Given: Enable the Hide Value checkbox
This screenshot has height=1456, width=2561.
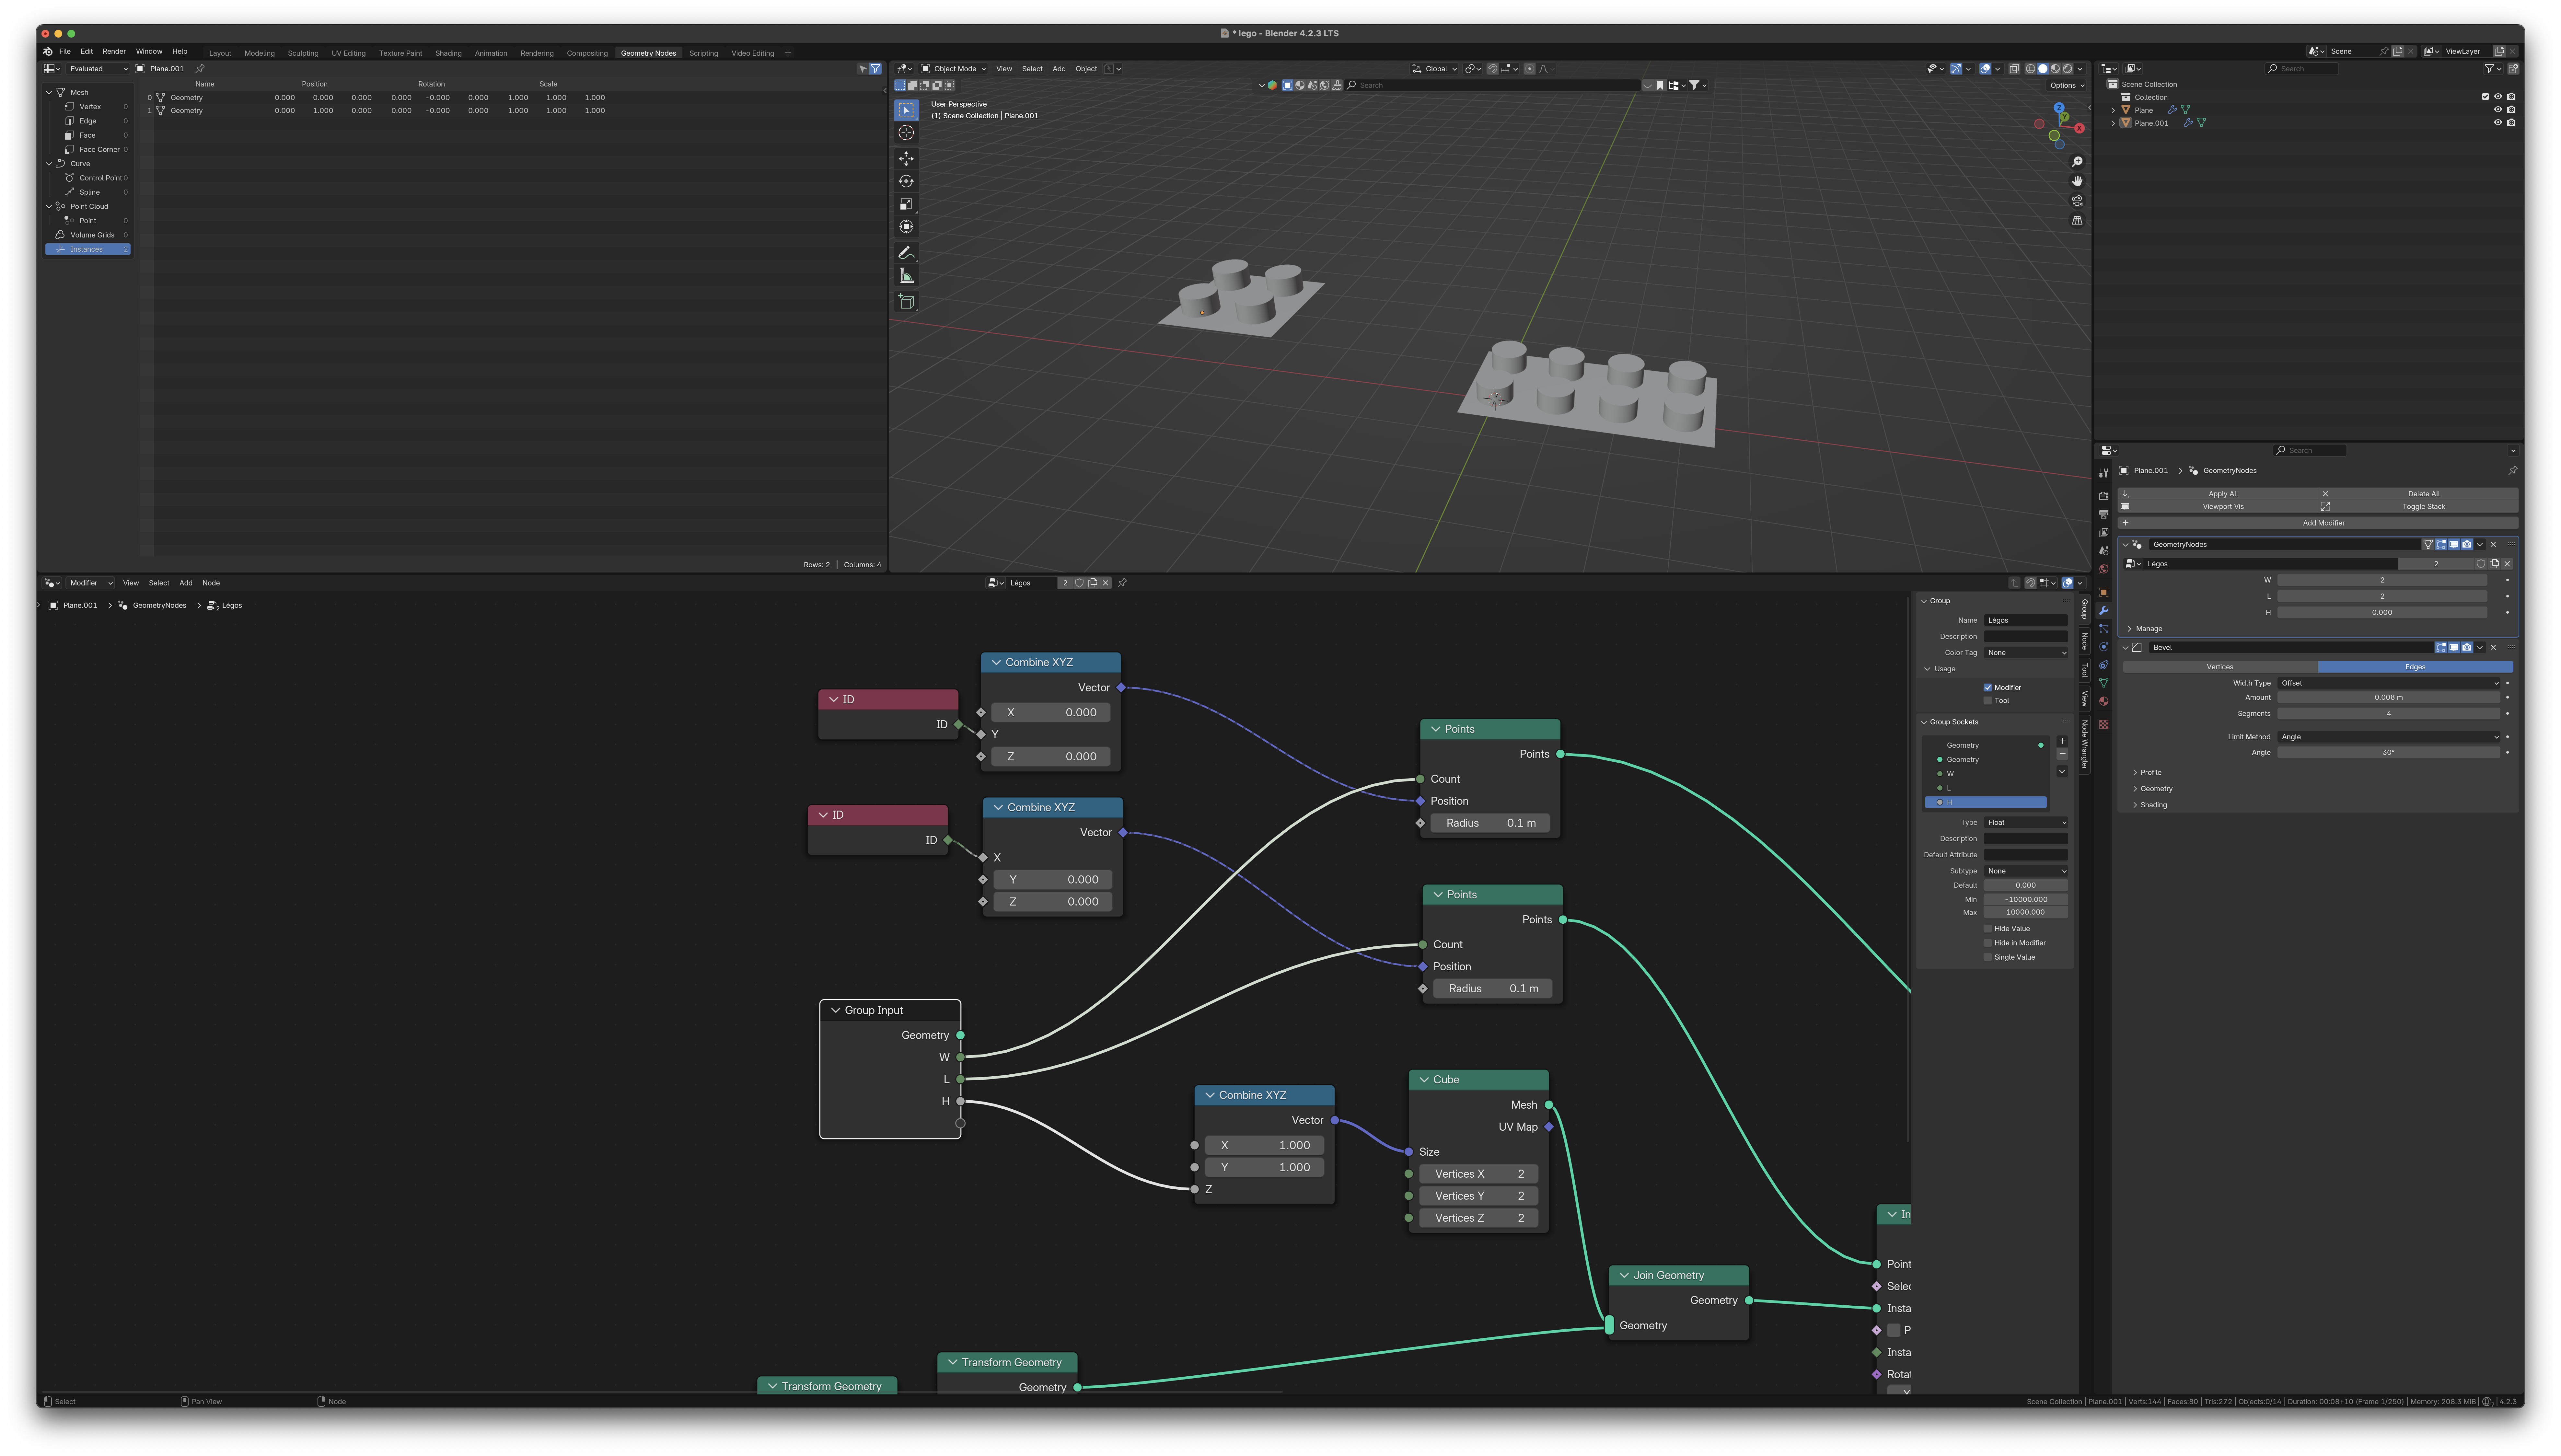Looking at the screenshot, I should pyautogui.click(x=1988, y=929).
